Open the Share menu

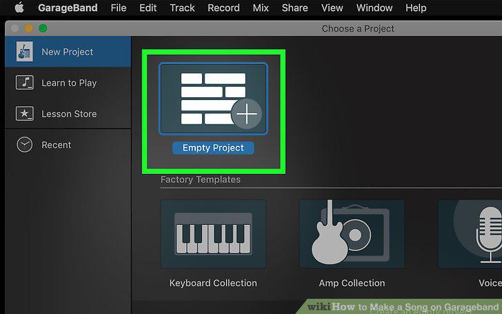point(295,8)
